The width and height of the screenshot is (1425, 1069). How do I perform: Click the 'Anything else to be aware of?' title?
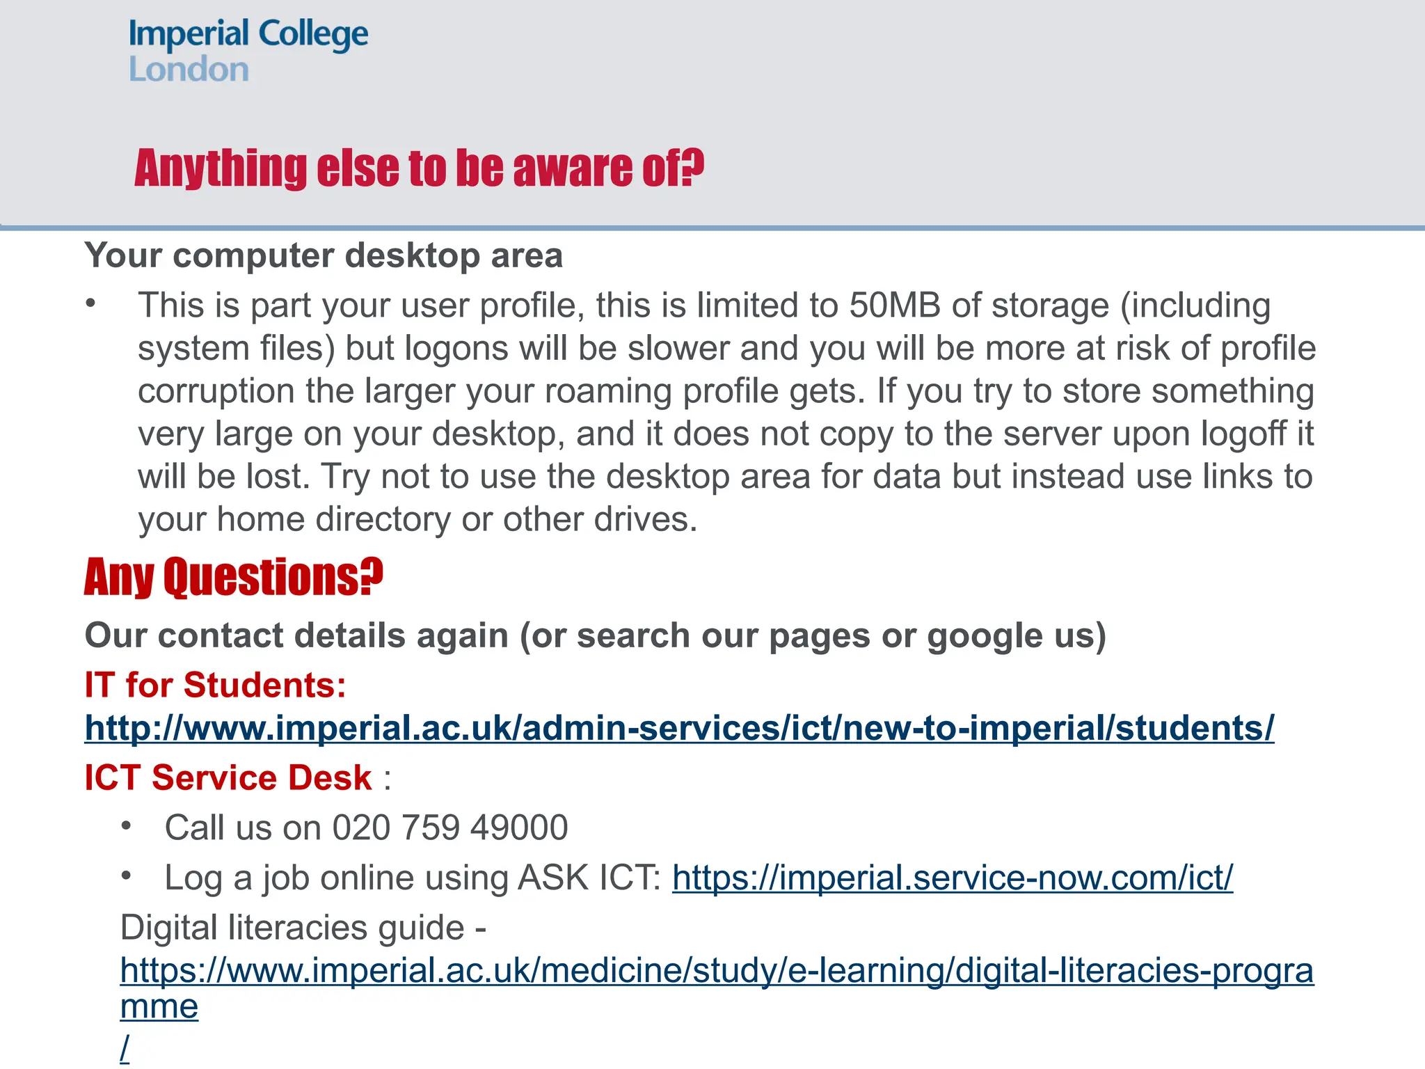point(419,168)
